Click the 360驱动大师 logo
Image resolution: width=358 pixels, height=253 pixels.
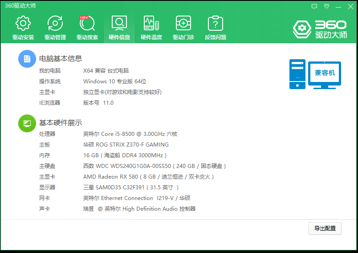pos(320,29)
